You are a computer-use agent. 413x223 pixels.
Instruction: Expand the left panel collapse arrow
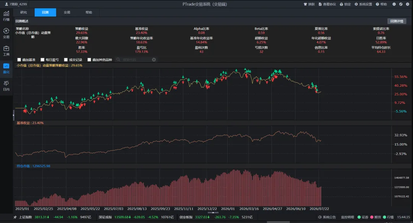(14, 115)
